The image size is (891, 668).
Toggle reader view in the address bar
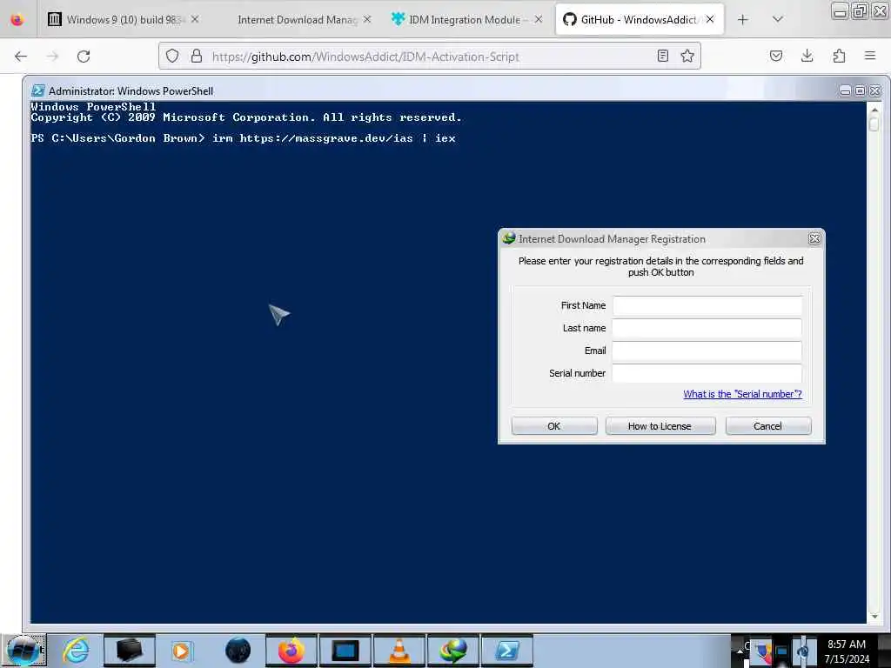click(x=662, y=56)
